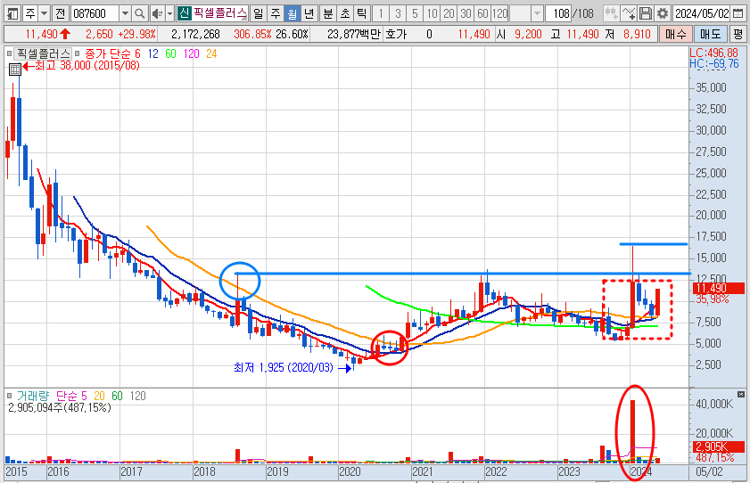Click the 호가 label in info bar
This screenshot has width=750, height=483.
tap(396, 34)
